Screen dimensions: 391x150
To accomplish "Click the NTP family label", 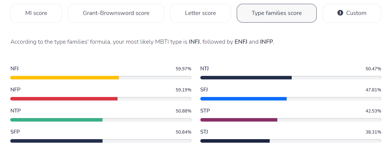I will point(16,111).
